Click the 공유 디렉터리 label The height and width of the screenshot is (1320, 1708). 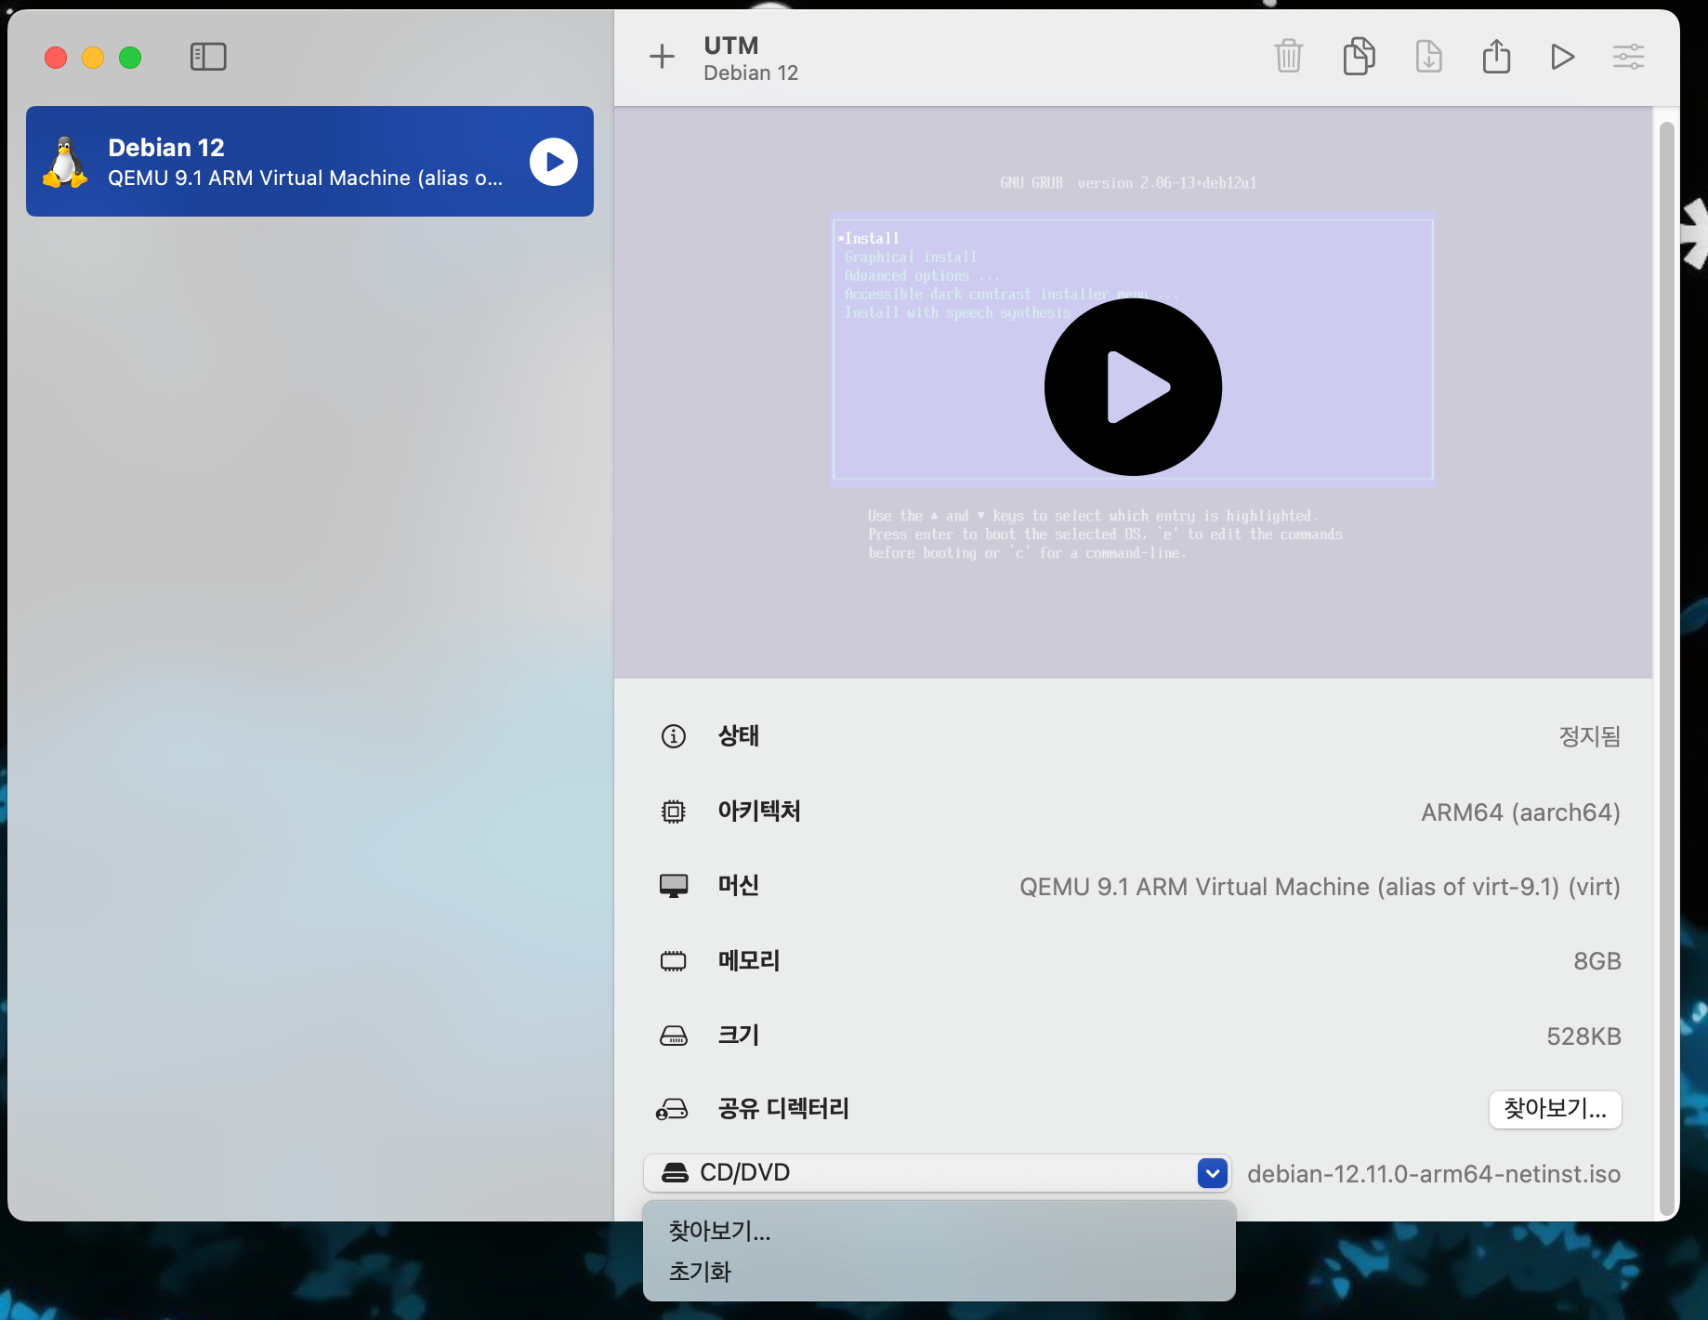783,1109
